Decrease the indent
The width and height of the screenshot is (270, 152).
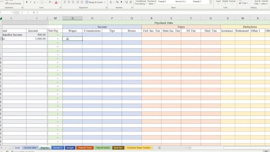pos(78,2)
